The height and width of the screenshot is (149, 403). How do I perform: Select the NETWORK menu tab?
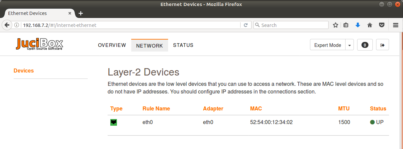pos(150,46)
